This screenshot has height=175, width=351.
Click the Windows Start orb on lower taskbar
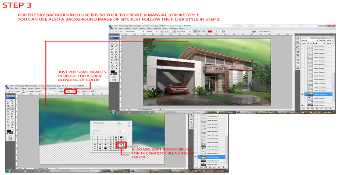click(8, 171)
